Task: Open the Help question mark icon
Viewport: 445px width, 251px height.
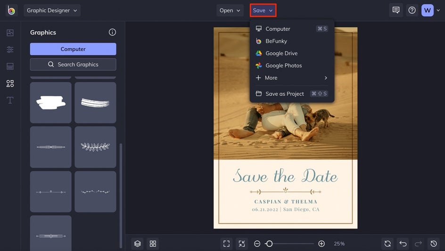Action: click(412, 10)
